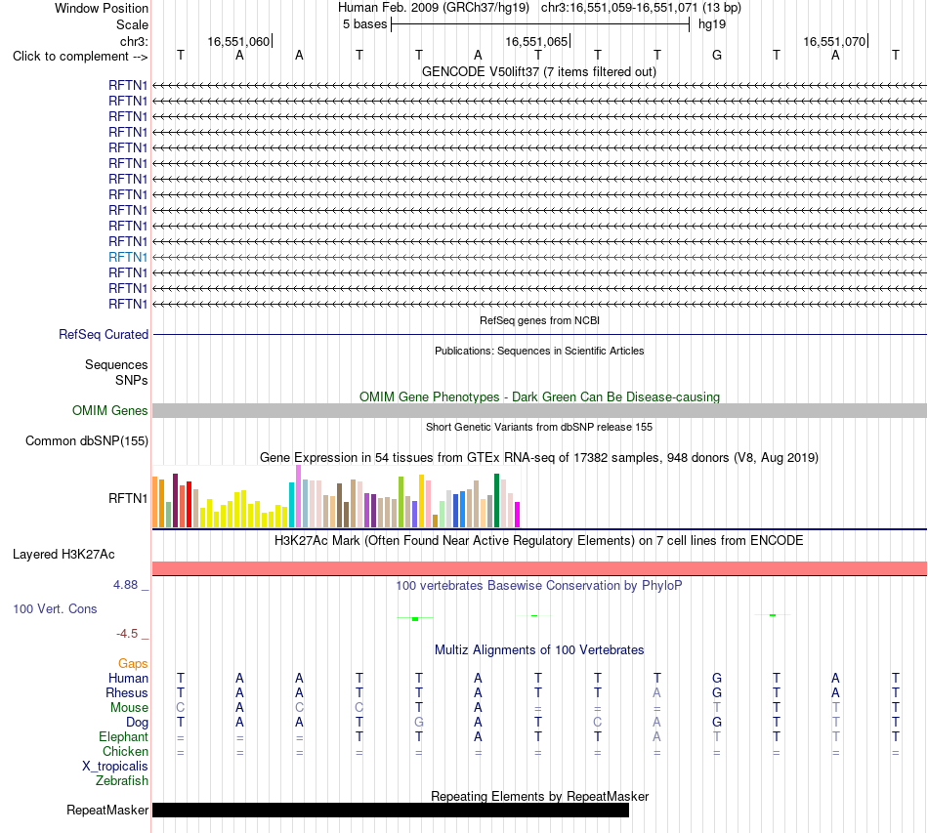Select the Rhesus alignment row label
928x833 pixels.
[x=127, y=692]
